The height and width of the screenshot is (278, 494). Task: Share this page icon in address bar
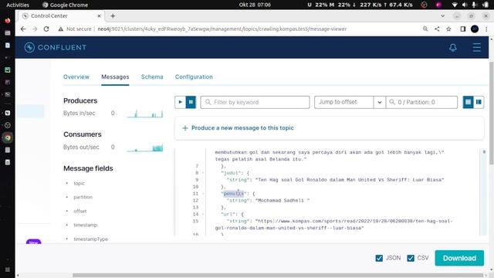[437, 29]
